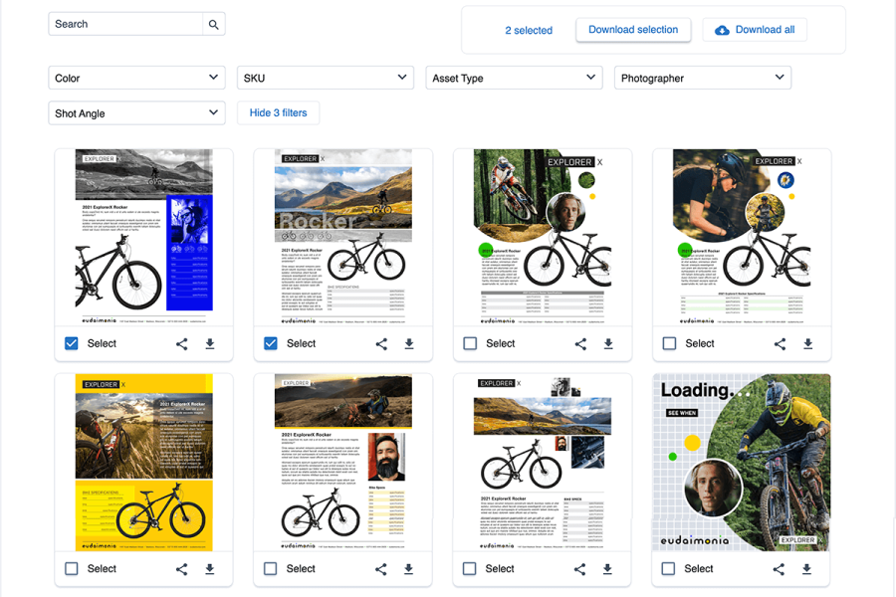The height and width of the screenshot is (597, 896).
Task: Click Hide 3 filters button
Action: point(278,113)
